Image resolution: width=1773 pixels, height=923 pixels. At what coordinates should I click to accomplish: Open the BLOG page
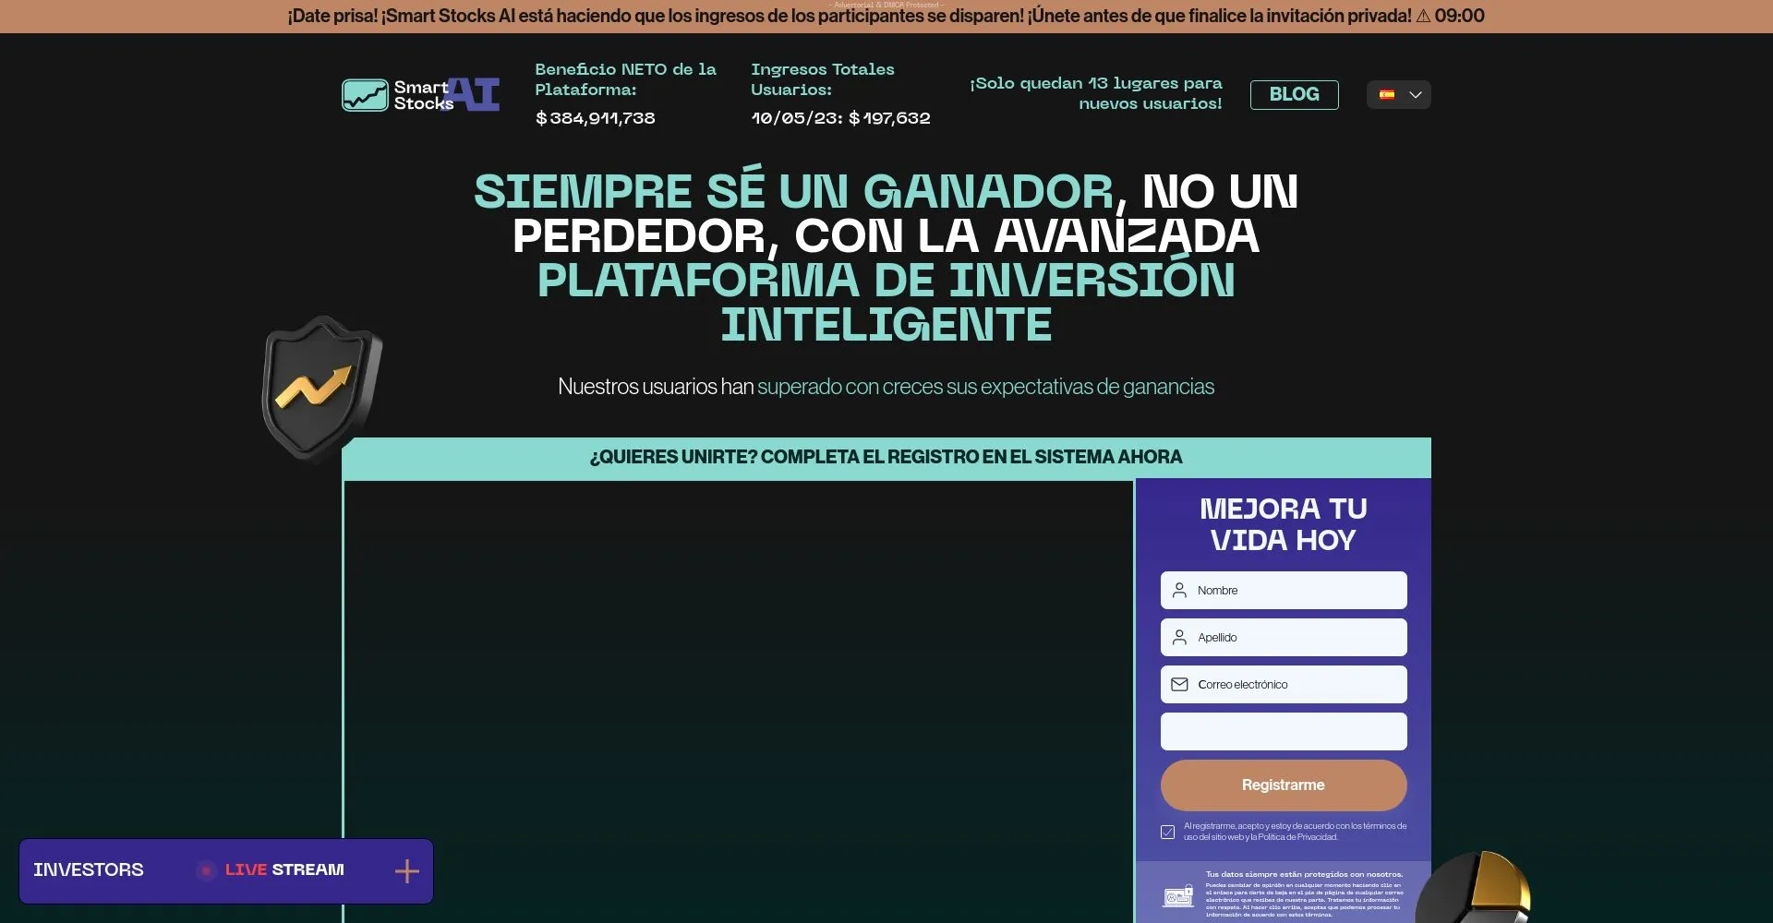(x=1294, y=94)
